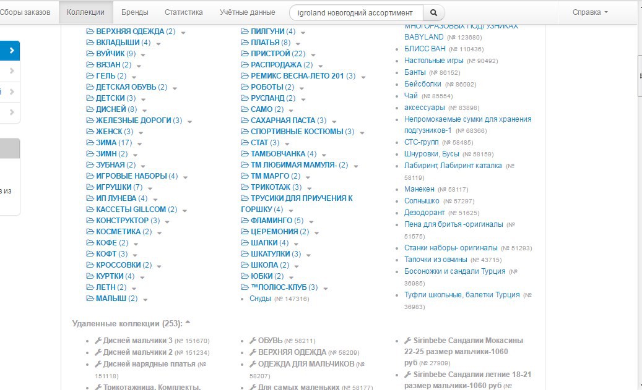Open the КОНСТРУКТОР folder link

coord(122,221)
